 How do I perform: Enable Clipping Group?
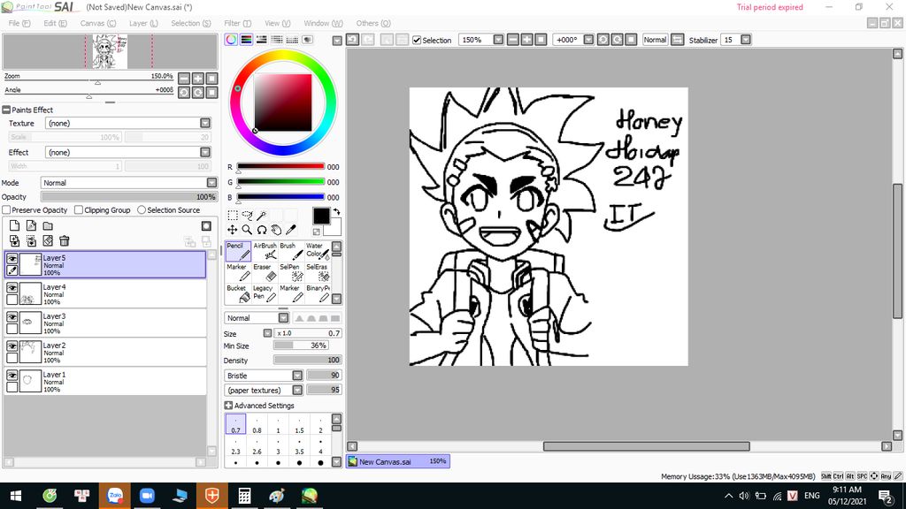[79, 210]
